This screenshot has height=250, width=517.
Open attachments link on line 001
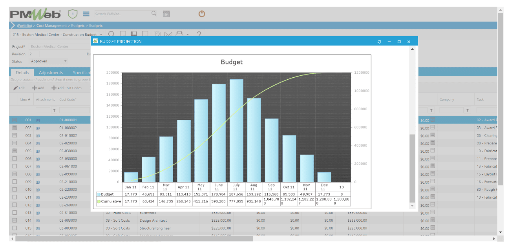[38, 120]
